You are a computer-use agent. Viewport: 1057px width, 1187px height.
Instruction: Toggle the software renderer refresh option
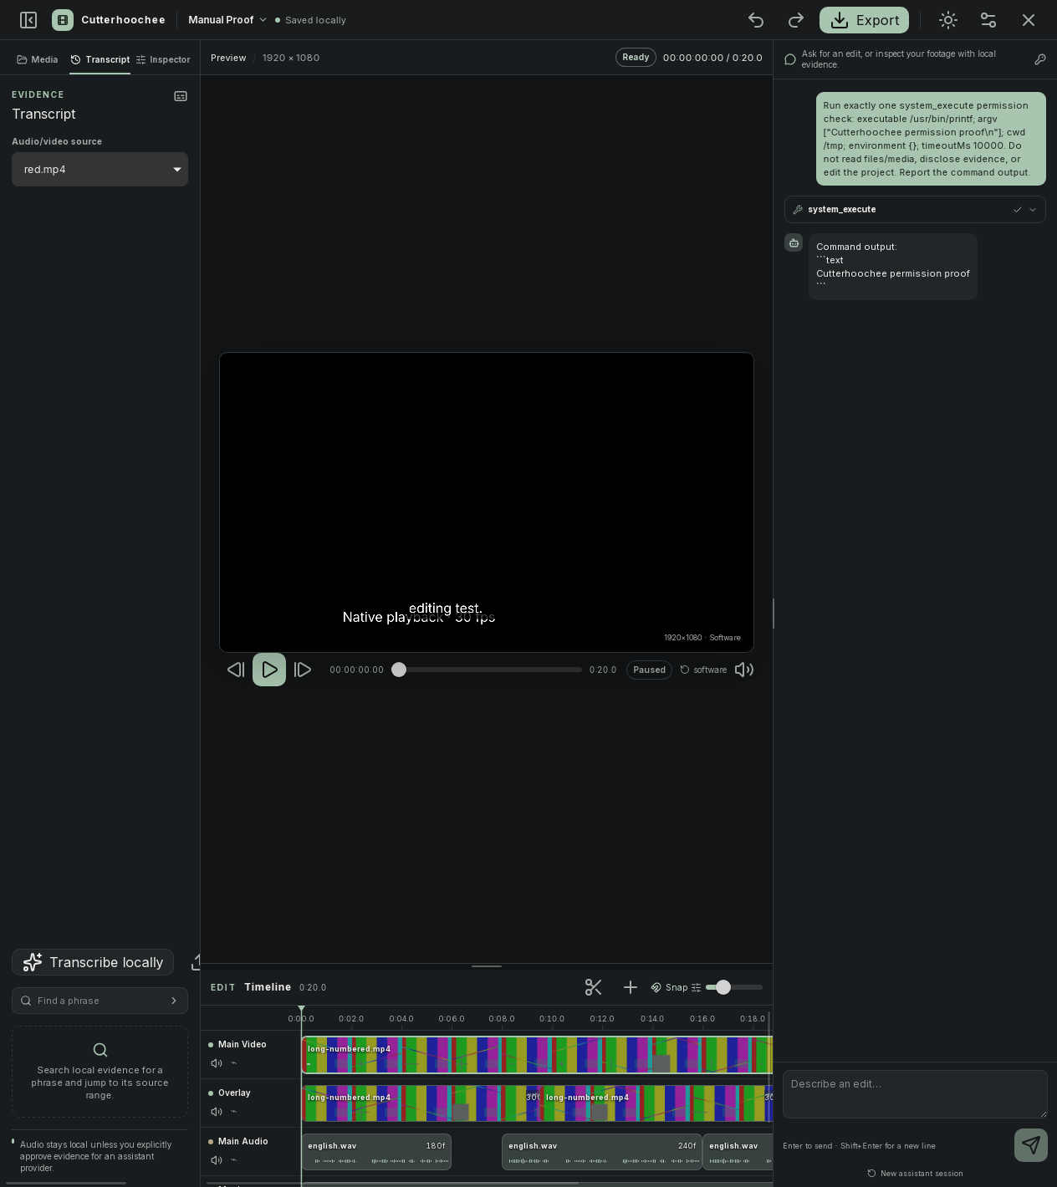[x=703, y=670]
